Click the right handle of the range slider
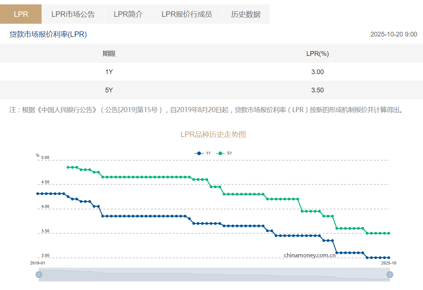This screenshot has height=290, width=423. pos(390,275)
